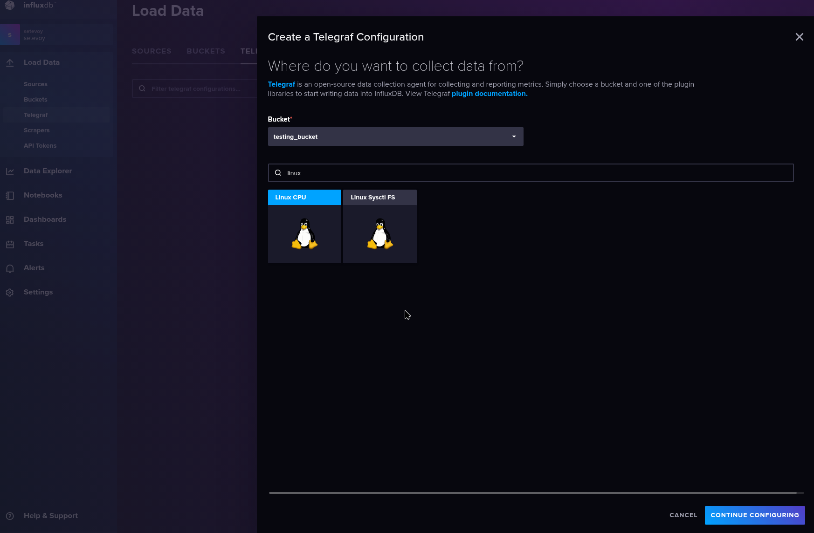The height and width of the screenshot is (533, 814).
Task: Expand the testing_bucket Bucket dropdown
Action: (395, 137)
